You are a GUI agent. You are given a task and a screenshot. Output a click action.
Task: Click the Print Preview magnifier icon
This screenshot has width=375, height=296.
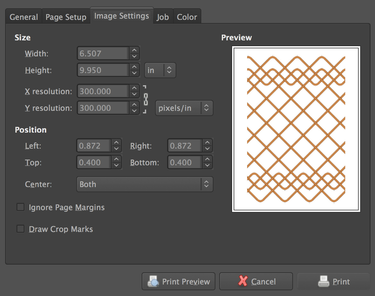tap(153, 282)
